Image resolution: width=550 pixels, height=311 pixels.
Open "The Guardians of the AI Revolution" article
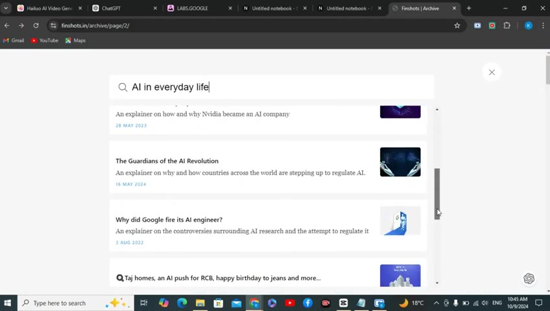point(167,161)
